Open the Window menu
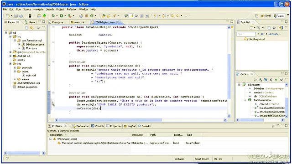This screenshot has width=292, height=164. (83, 9)
